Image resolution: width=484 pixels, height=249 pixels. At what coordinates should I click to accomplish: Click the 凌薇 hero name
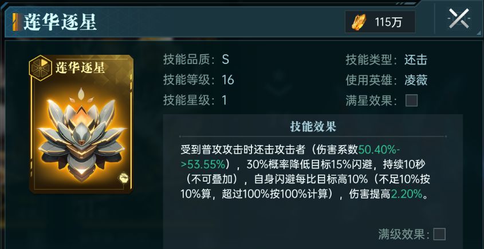[416, 81]
